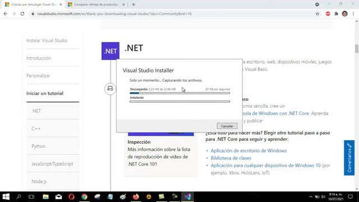Viewport: 359px width, 202px height.
Task: Open the sticky notes taskbar icon
Action: 162,197
